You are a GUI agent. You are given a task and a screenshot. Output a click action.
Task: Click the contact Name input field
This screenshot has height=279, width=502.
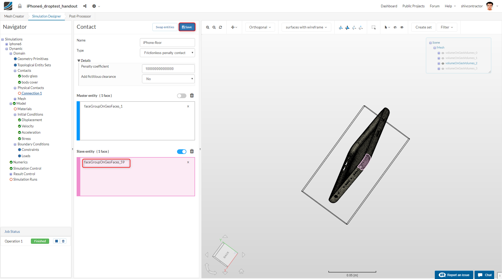[x=167, y=43]
